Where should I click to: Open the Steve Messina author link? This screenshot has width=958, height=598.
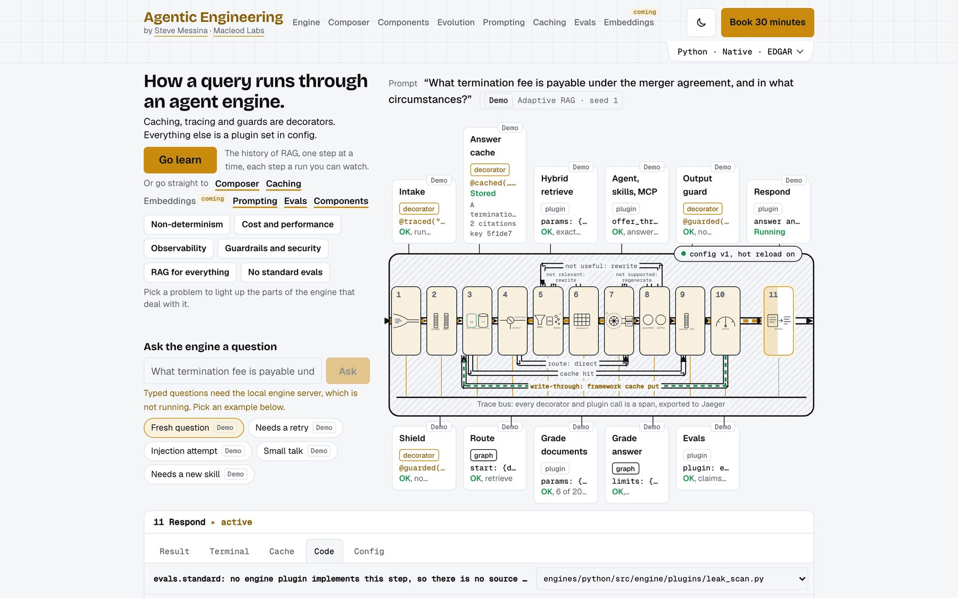[181, 31]
